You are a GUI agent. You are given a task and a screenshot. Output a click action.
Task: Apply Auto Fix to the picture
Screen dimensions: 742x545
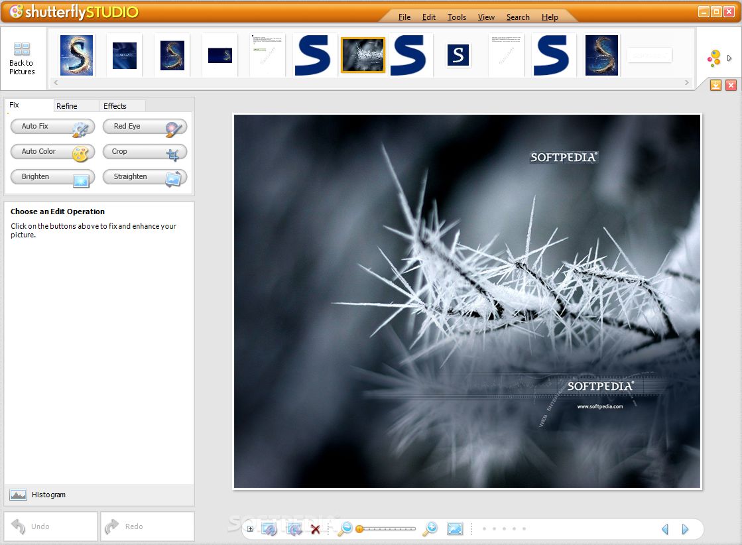(52, 127)
